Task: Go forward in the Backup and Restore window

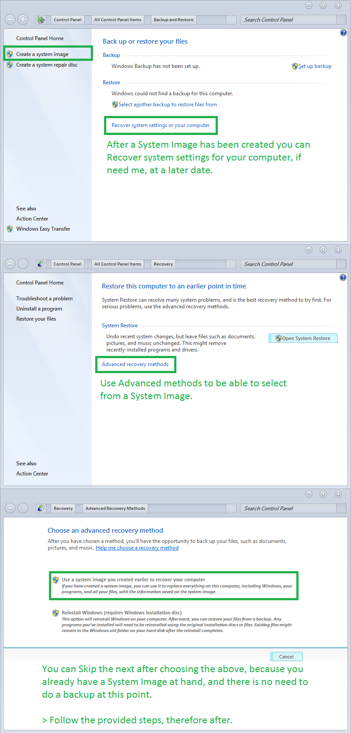Action: [x=23, y=19]
